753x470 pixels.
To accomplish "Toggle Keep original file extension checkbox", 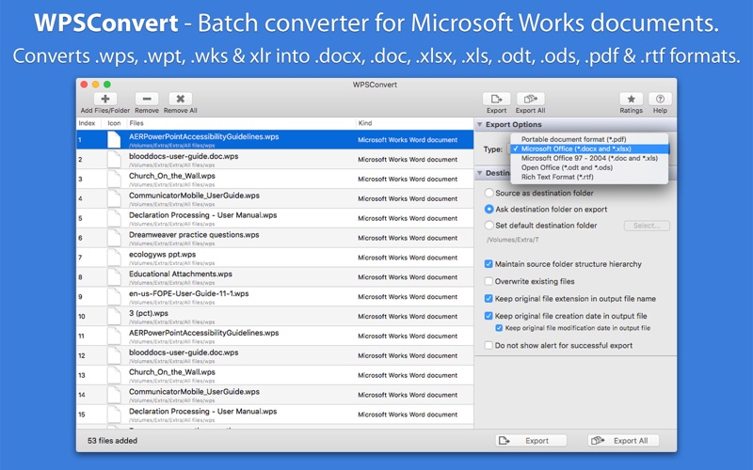I will 489,298.
